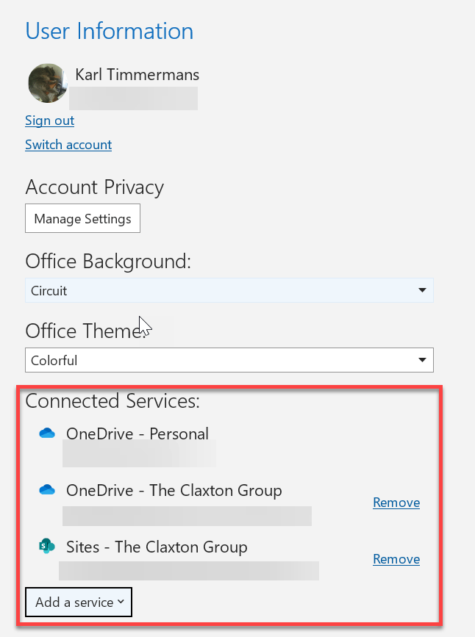The height and width of the screenshot is (637, 475).
Task: Select the OneDrive - The Claxton Group text
Action: click(174, 490)
